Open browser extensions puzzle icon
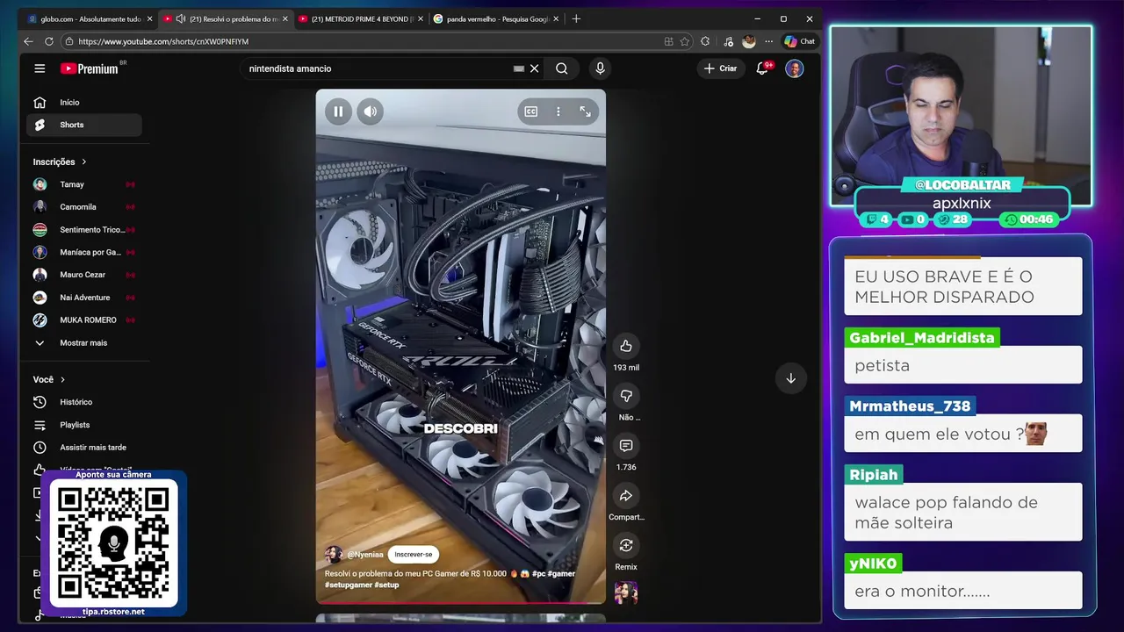1124x632 pixels. (x=705, y=41)
